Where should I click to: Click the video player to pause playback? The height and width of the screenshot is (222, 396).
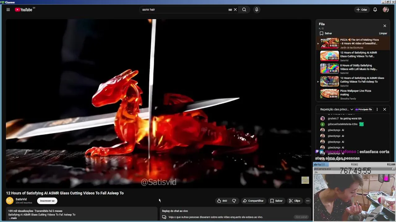tap(158, 103)
